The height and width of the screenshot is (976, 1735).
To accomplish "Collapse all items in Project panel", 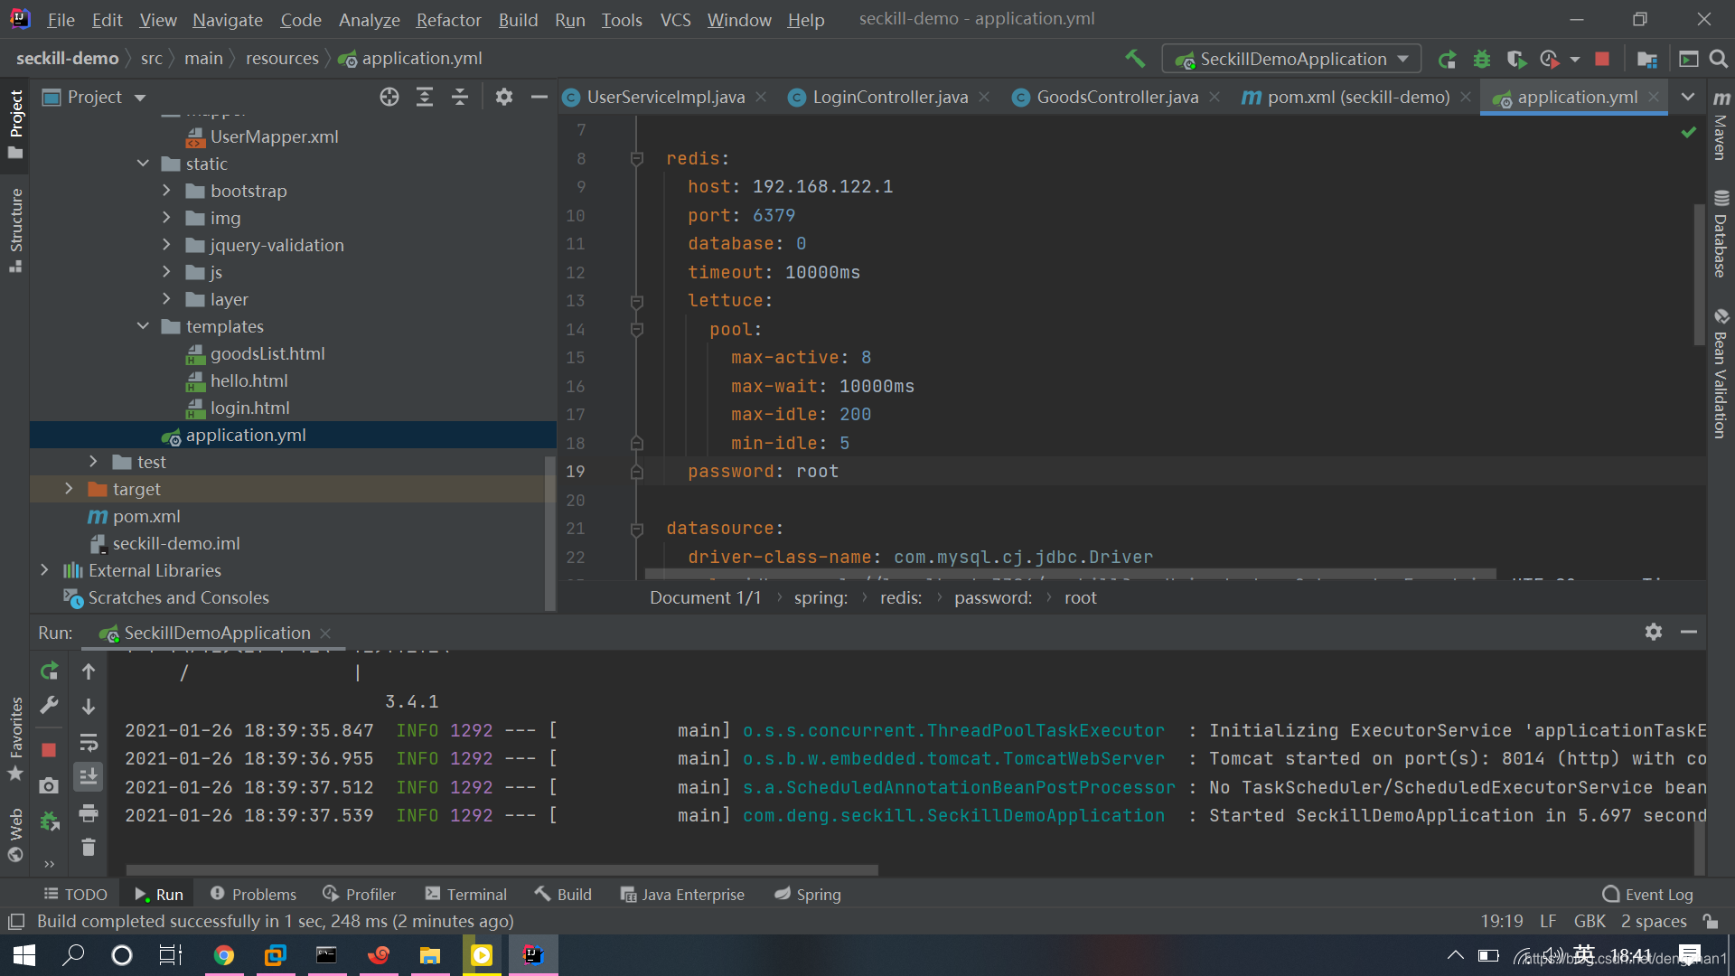I will click(460, 97).
